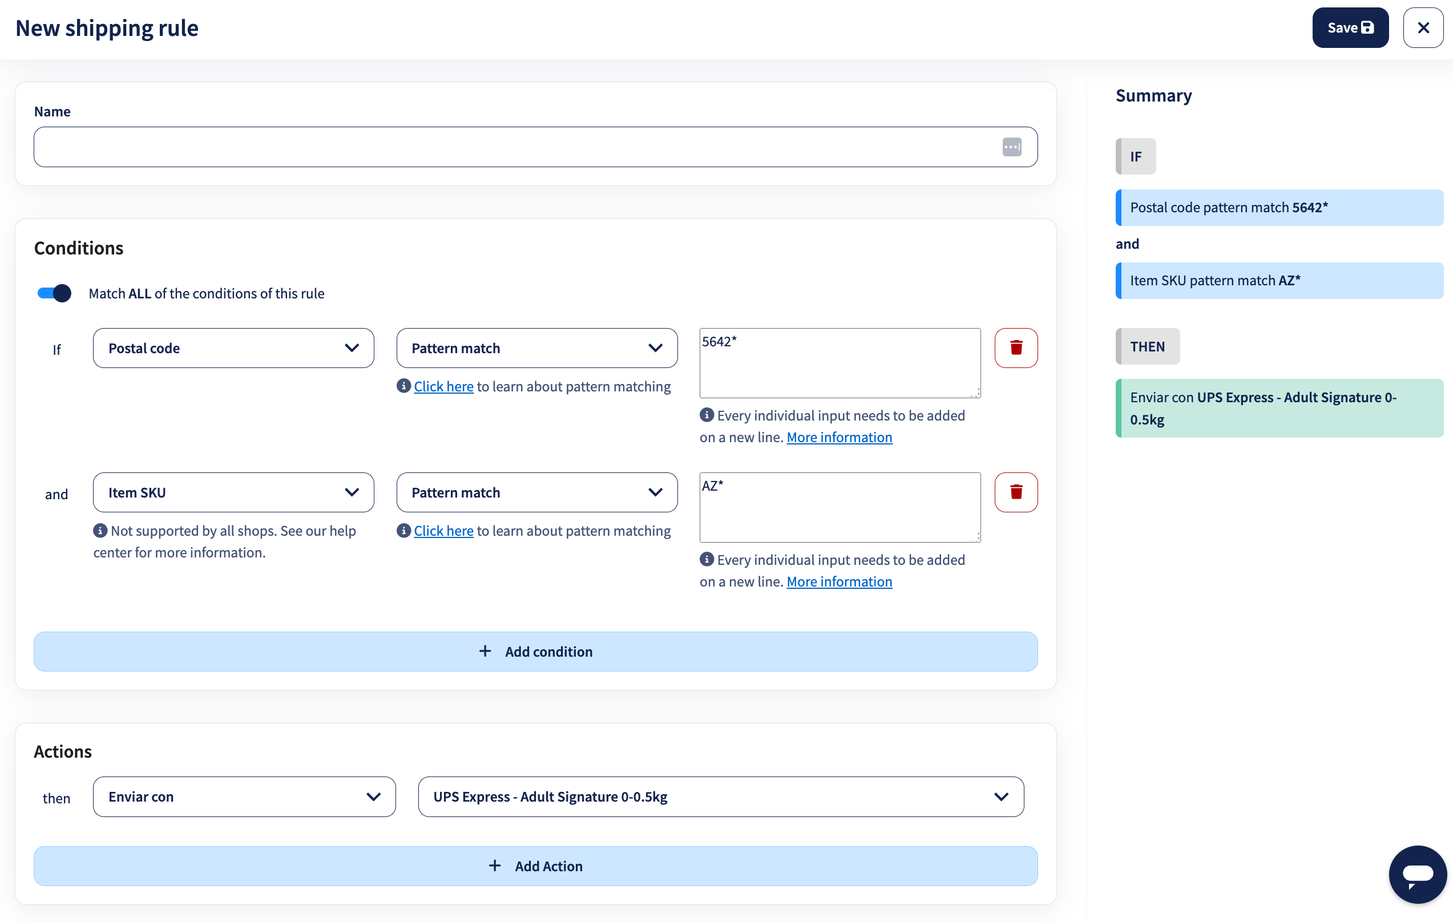Viewport: 1453px width, 922px height.
Task: Click inside the Name input field
Action: point(483,147)
